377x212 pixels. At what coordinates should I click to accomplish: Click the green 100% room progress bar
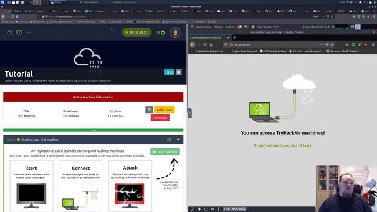click(x=93, y=130)
